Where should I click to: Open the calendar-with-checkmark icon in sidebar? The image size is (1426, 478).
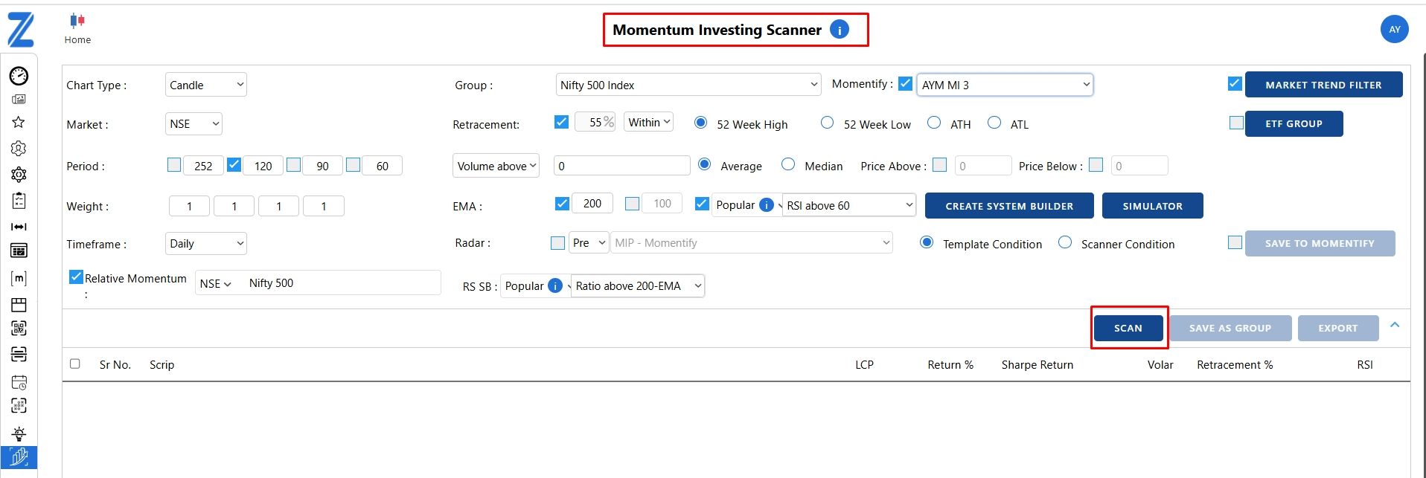19,251
